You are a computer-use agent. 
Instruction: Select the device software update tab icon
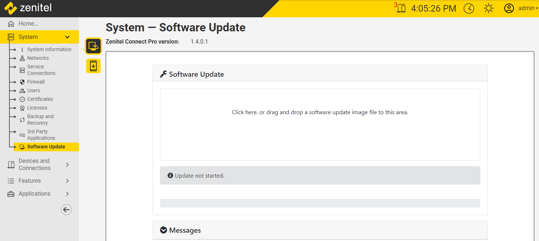pos(93,66)
